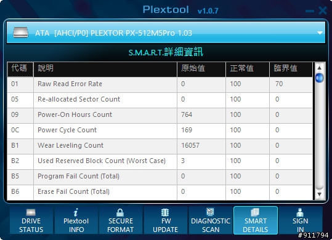Screen dimensions: 332x240
Task: Click the 正常值 column header
Action: (x=248, y=70)
